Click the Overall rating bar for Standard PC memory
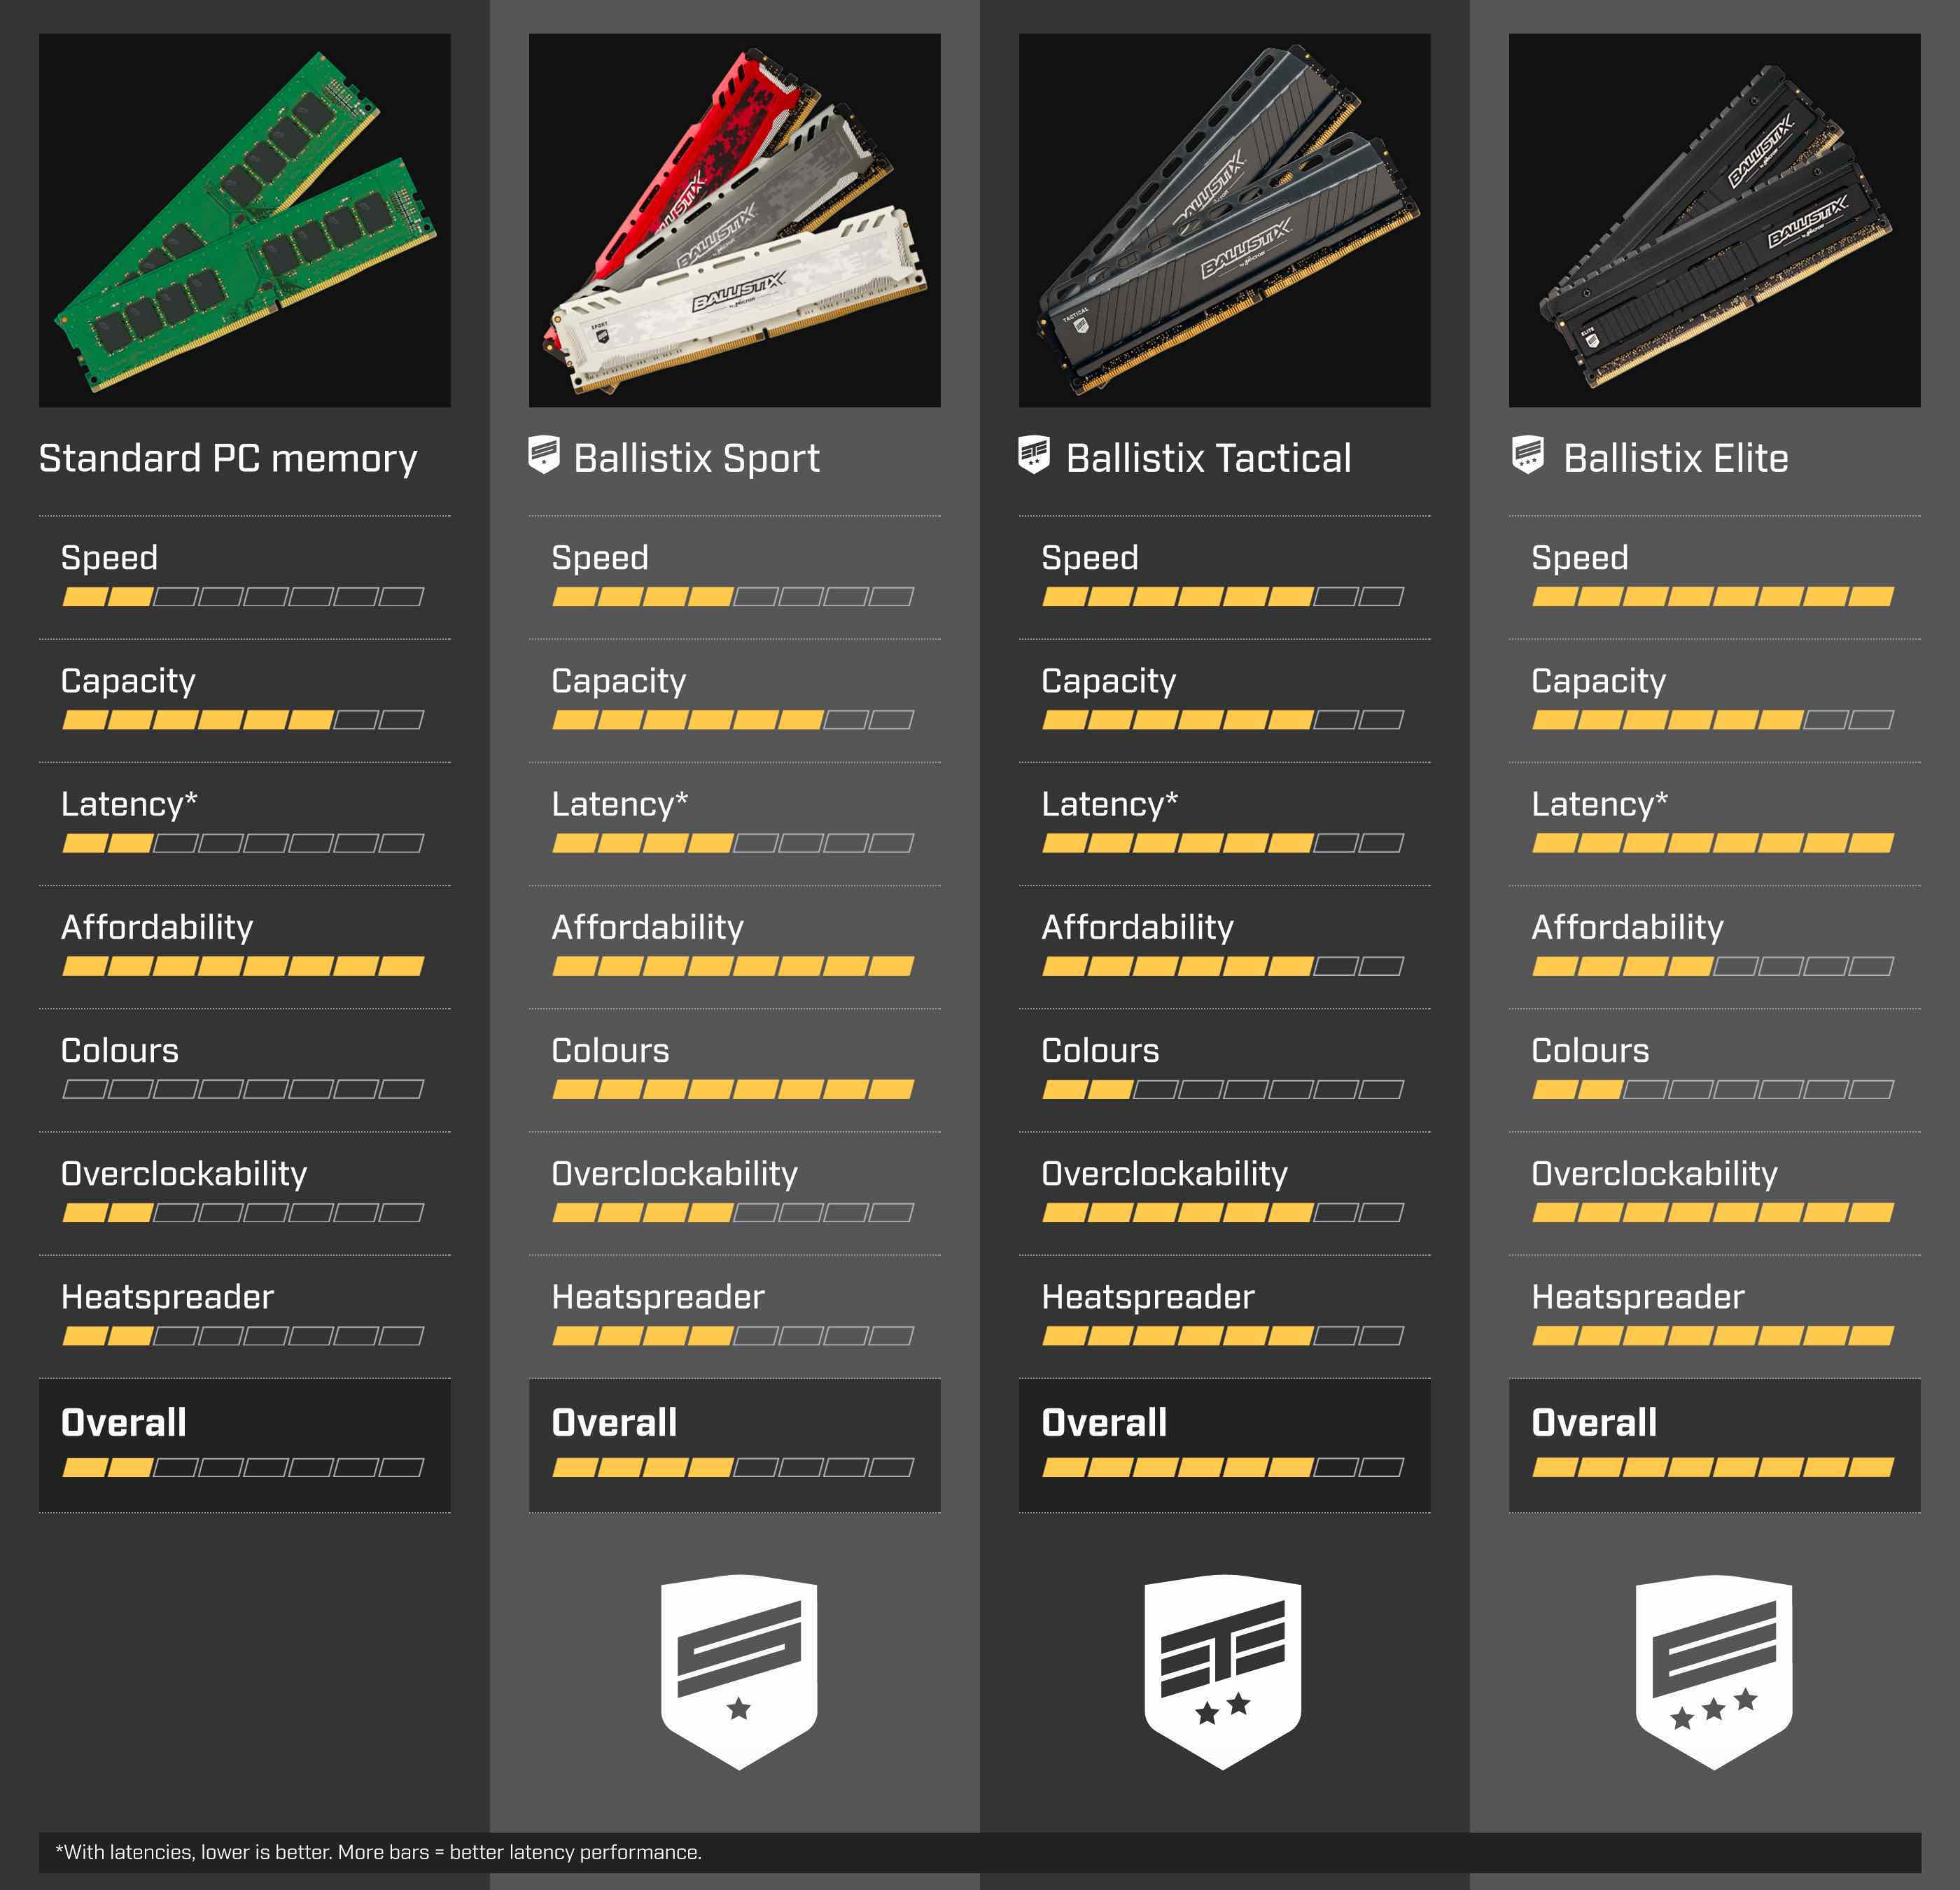Image resolution: width=1960 pixels, height=1890 pixels. pos(243,1468)
